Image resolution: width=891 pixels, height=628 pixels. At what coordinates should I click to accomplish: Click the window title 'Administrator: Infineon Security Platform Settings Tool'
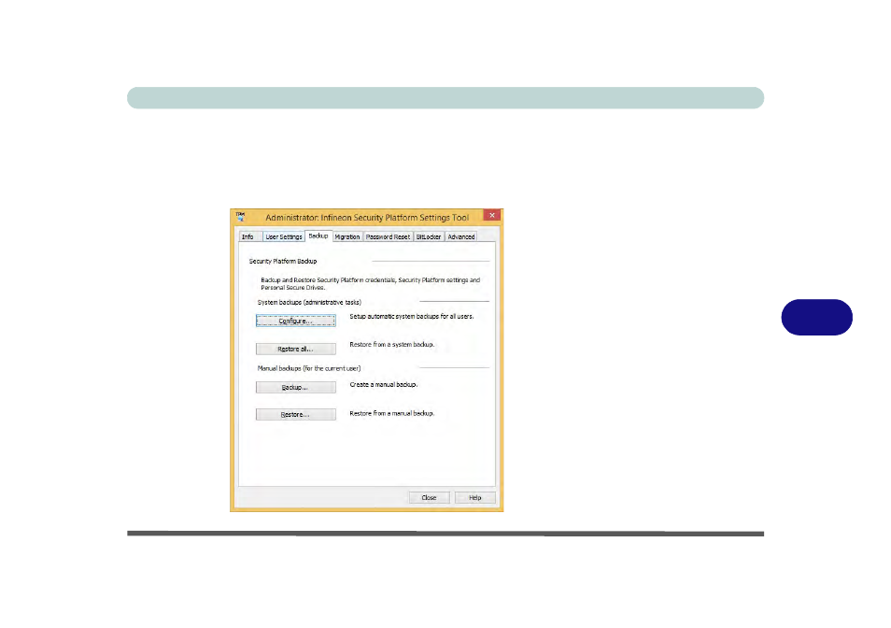367,218
